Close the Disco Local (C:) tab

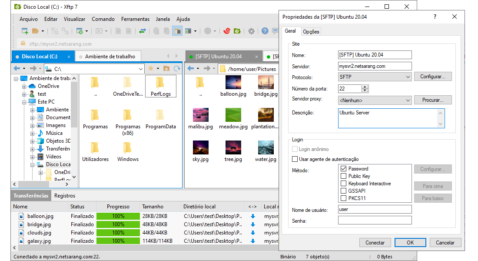[69, 57]
